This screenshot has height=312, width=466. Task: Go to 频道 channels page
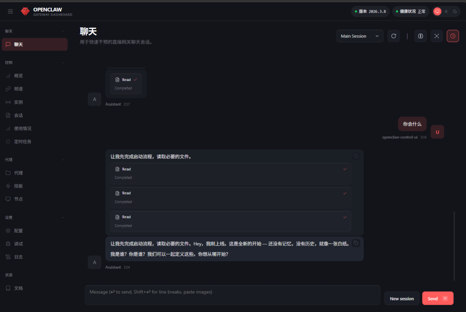coord(35,89)
